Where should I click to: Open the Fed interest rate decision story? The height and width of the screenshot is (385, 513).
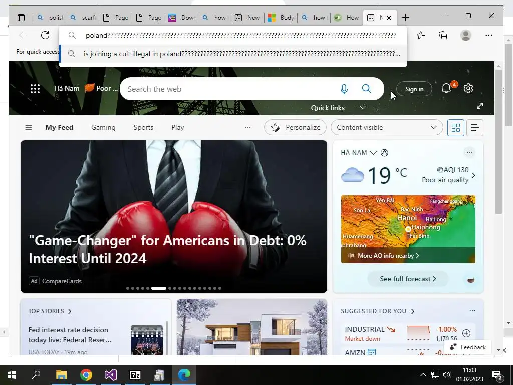coord(70,335)
